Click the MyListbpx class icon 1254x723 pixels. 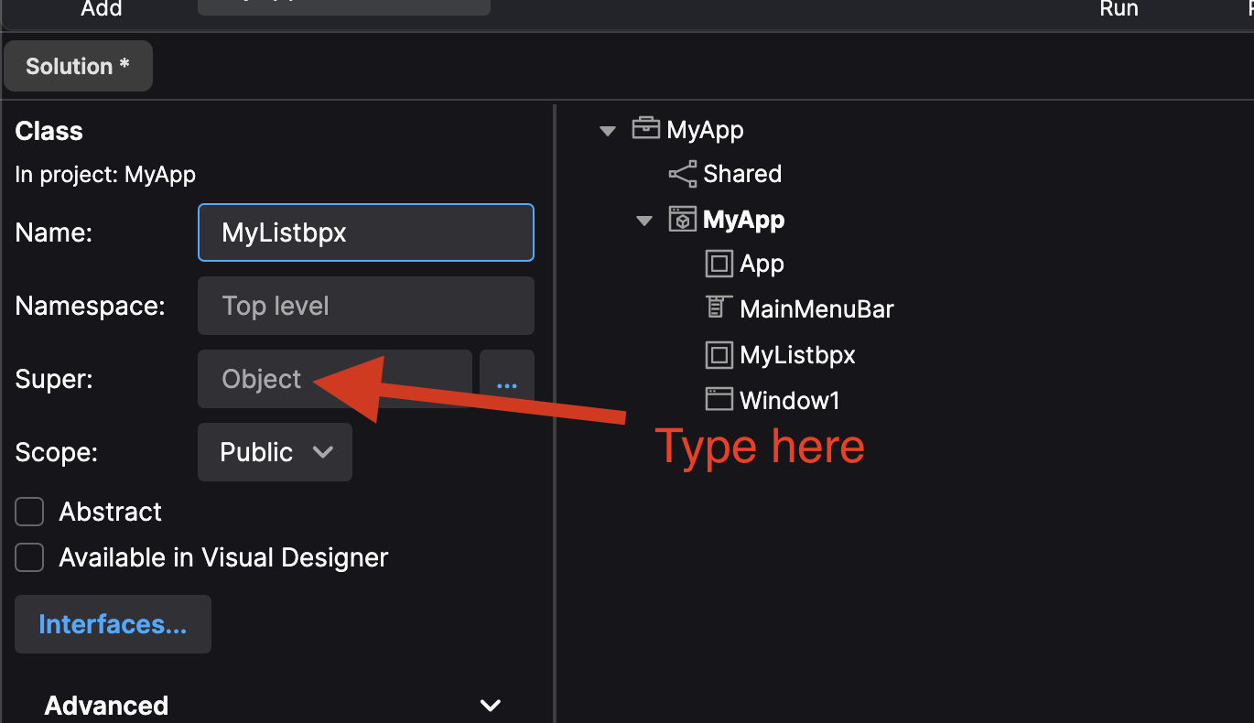719,355
